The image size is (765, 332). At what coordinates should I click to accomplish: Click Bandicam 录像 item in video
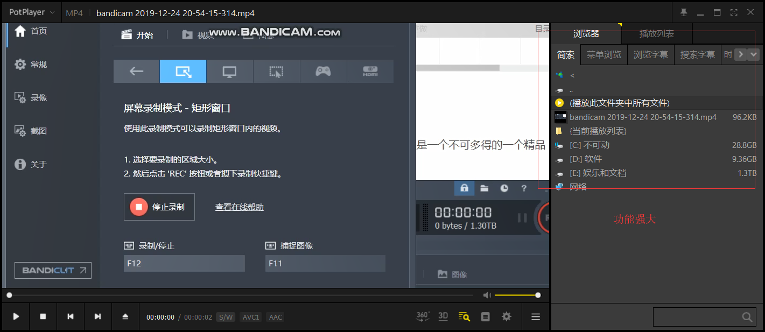[x=31, y=98]
